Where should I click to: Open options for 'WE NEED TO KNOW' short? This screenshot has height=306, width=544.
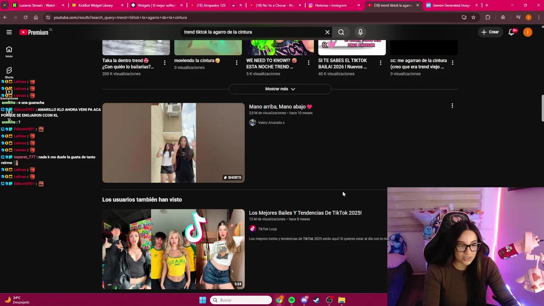pyautogui.click(x=309, y=63)
